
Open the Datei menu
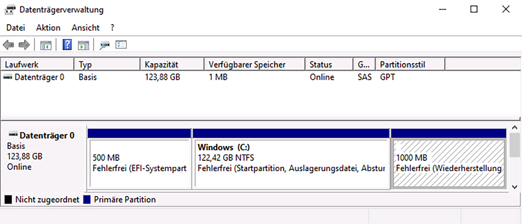(x=16, y=28)
